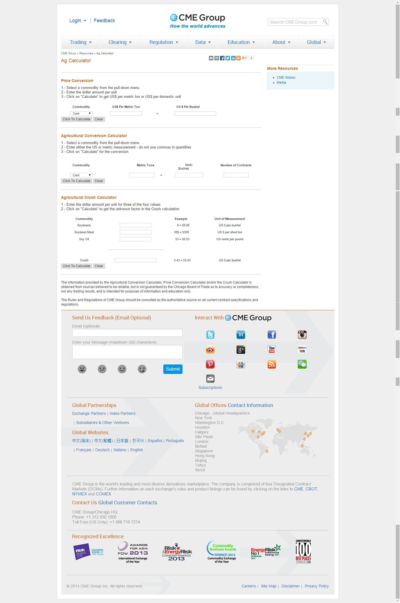Open the Youku icon
The width and height of the screenshot is (400, 603).
[302, 349]
